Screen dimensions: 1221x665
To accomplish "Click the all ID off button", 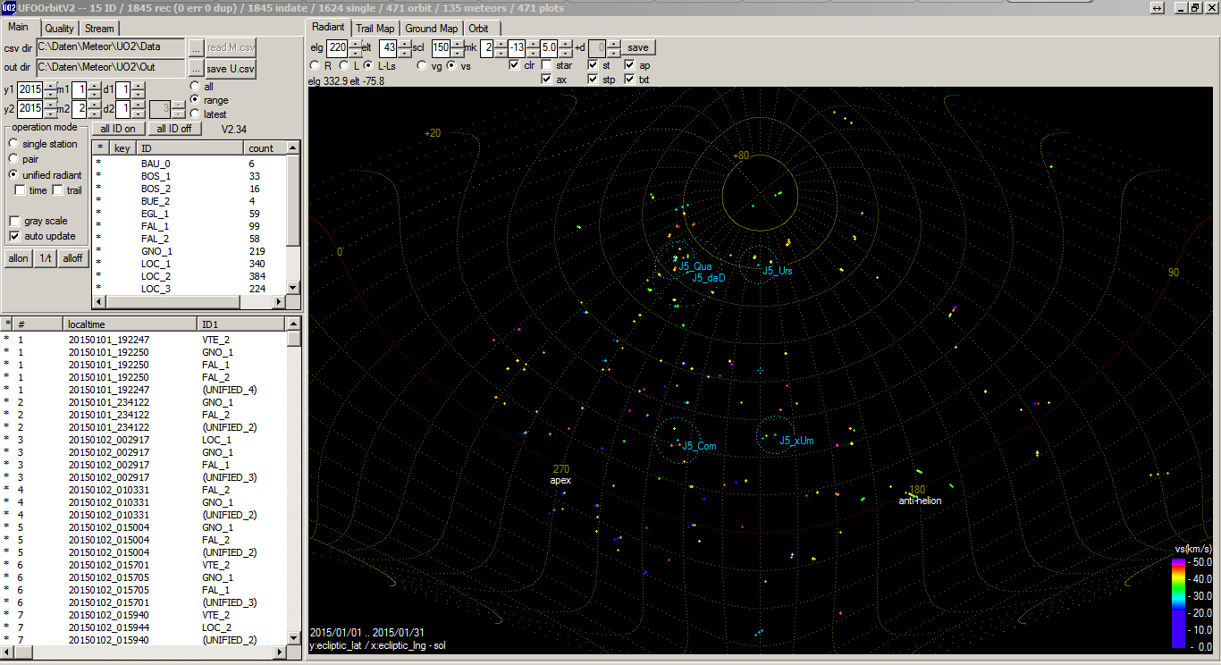I will [x=173, y=129].
